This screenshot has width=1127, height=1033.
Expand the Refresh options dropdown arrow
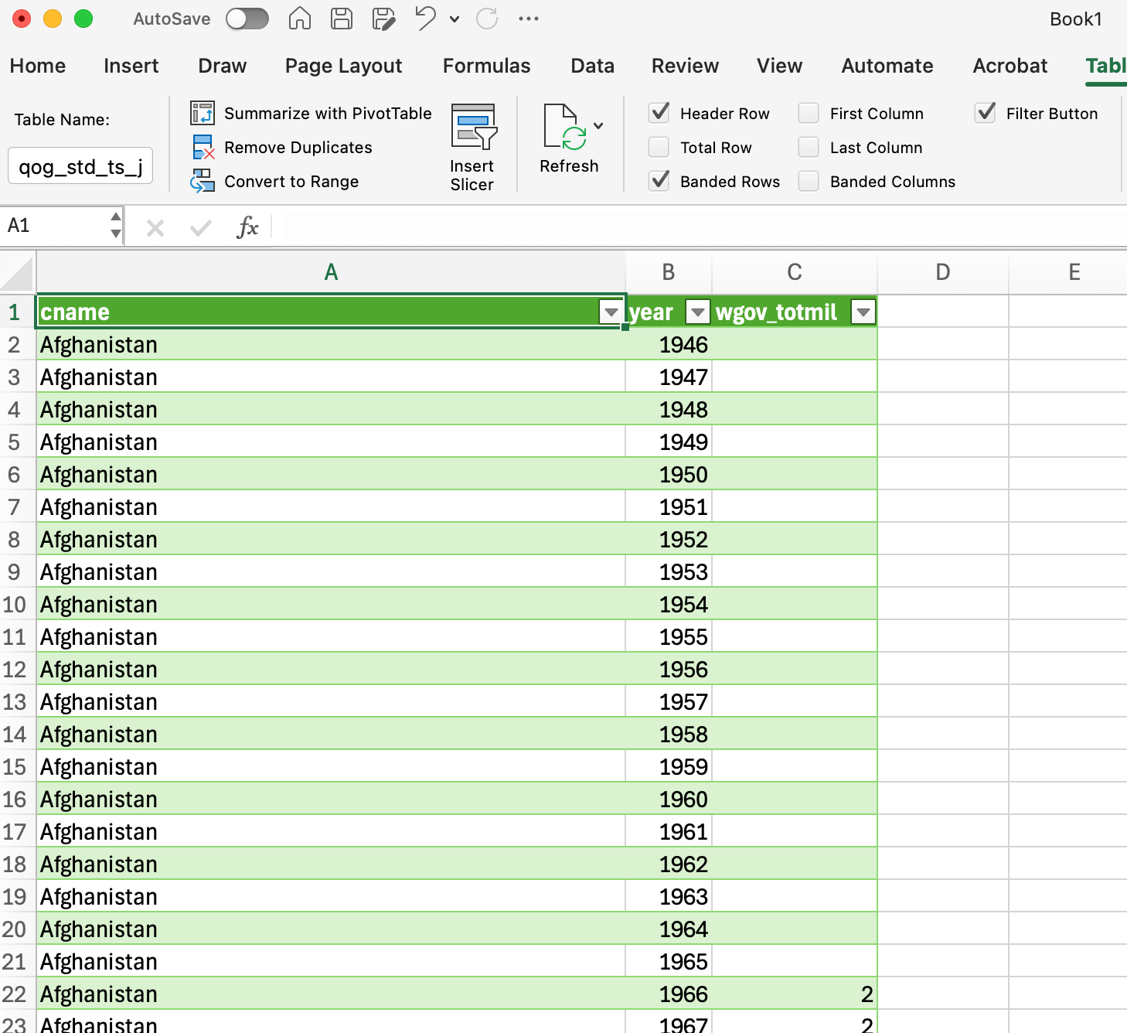[598, 125]
